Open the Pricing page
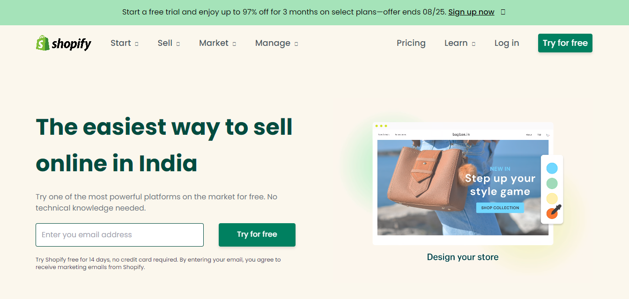This screenshot has width=629, height=299. (x=411, y=43)
